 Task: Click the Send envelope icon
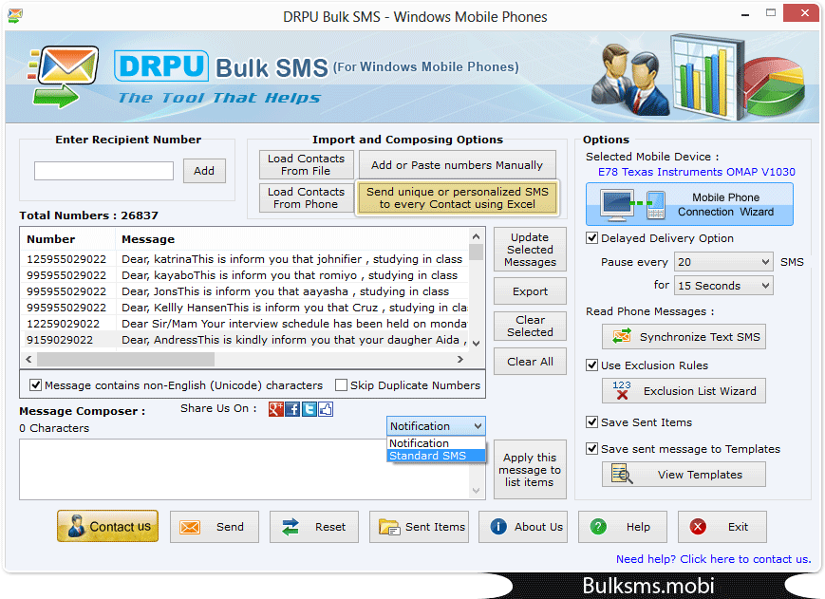point(190,527)
